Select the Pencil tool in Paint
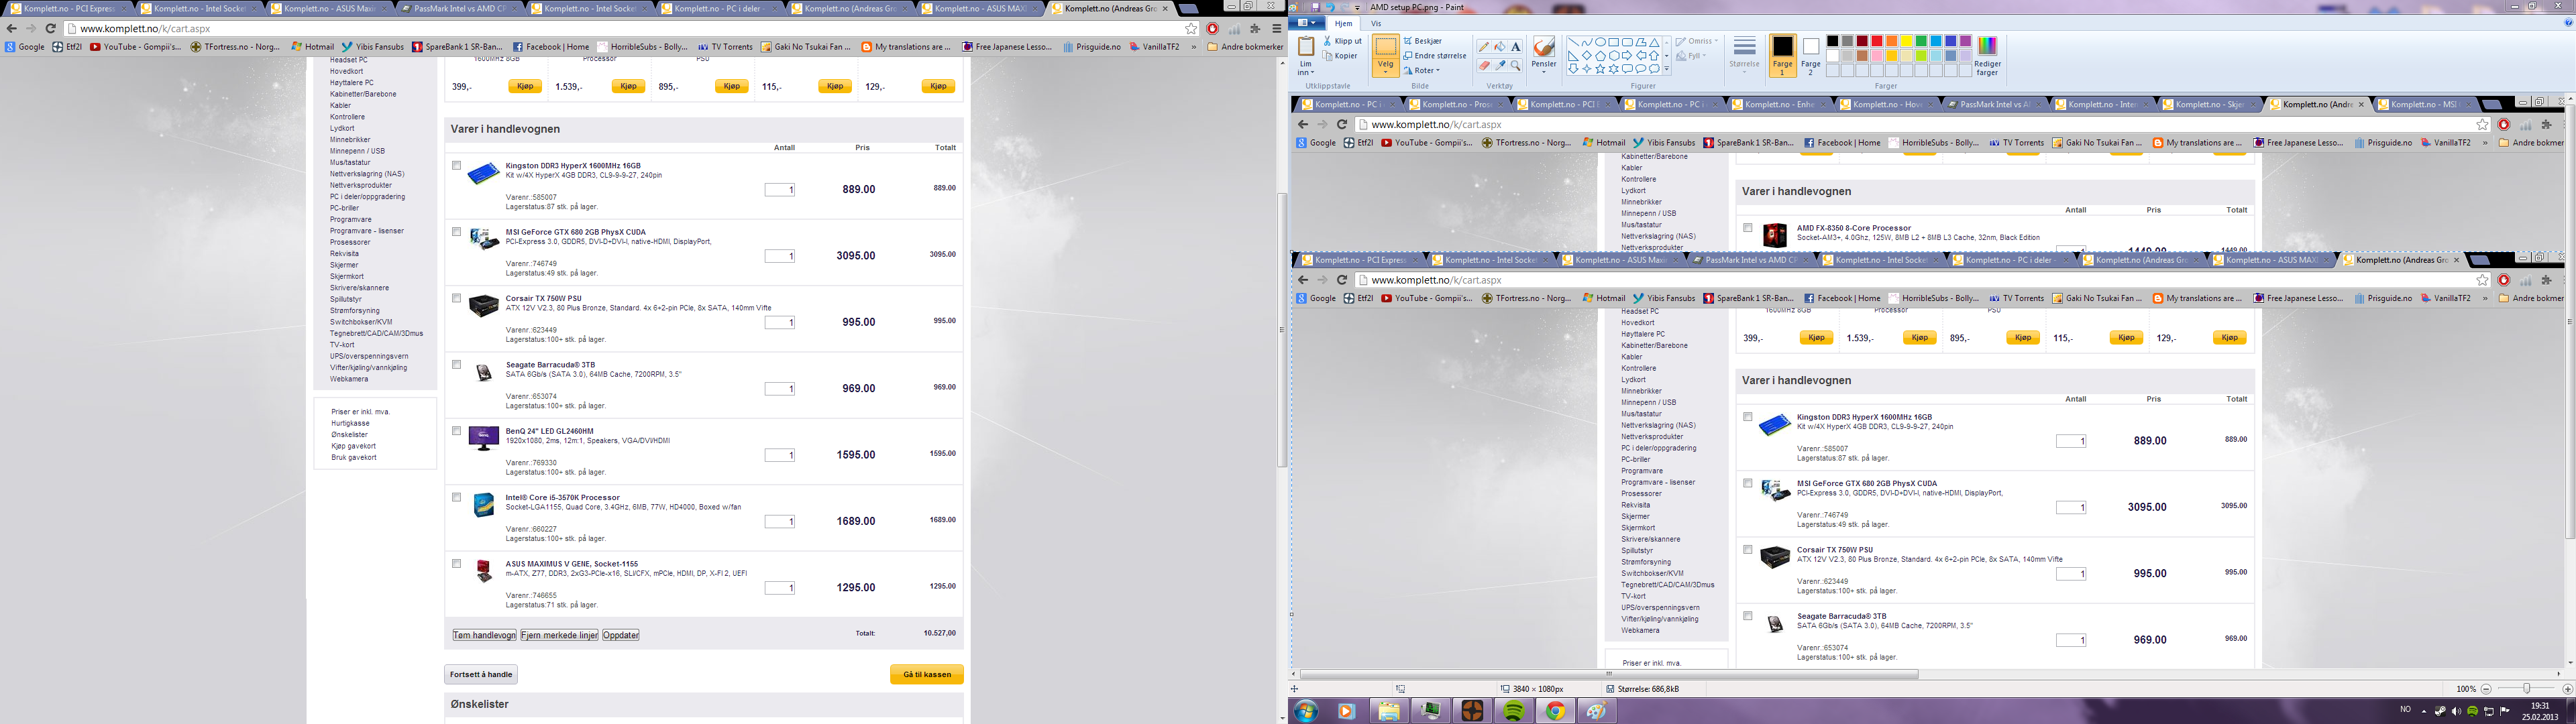The image size is (2576, 724). point(1484,47)
